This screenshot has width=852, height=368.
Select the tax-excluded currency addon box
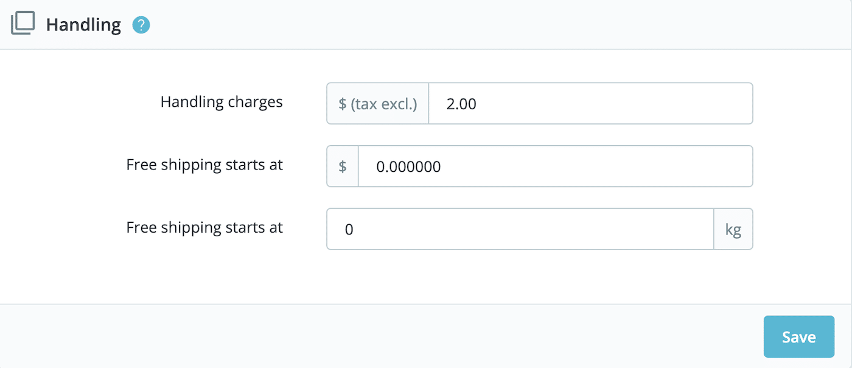tap(377, 103)
